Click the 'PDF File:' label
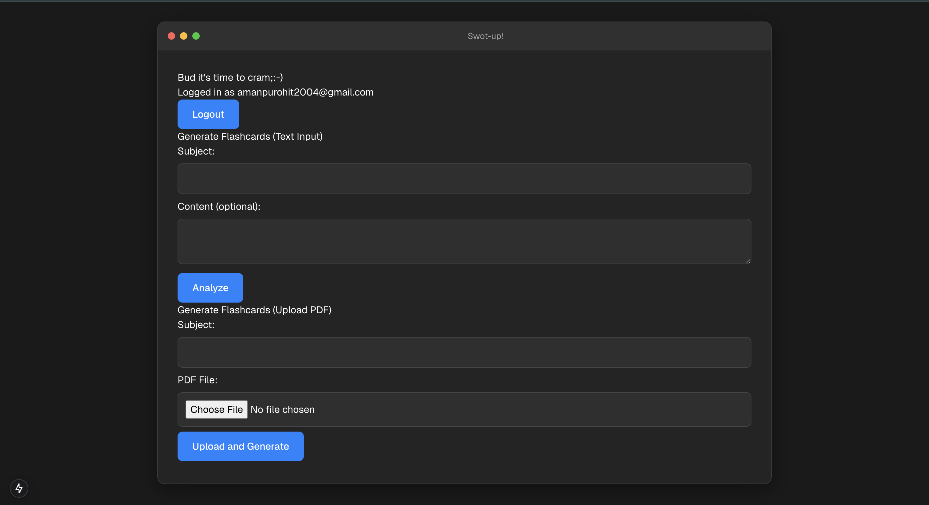 pos(197,380)
